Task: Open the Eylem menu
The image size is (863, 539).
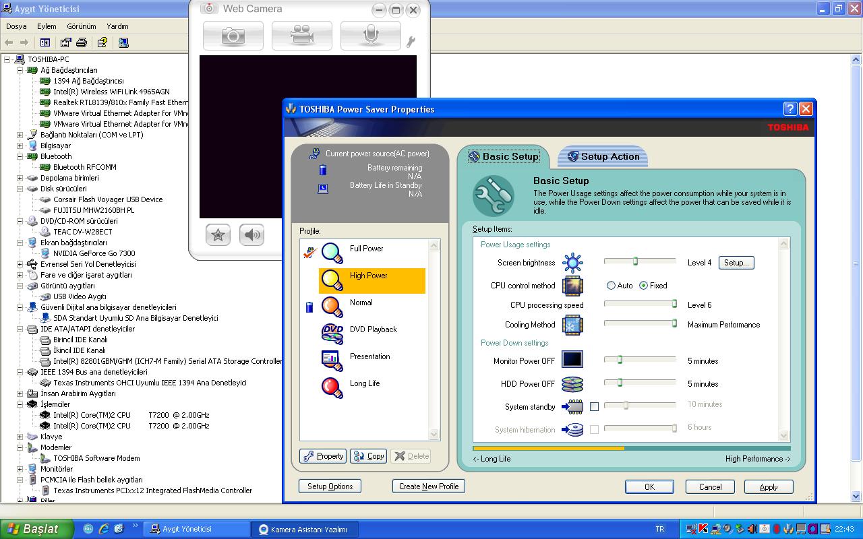Action: [47, 26]
